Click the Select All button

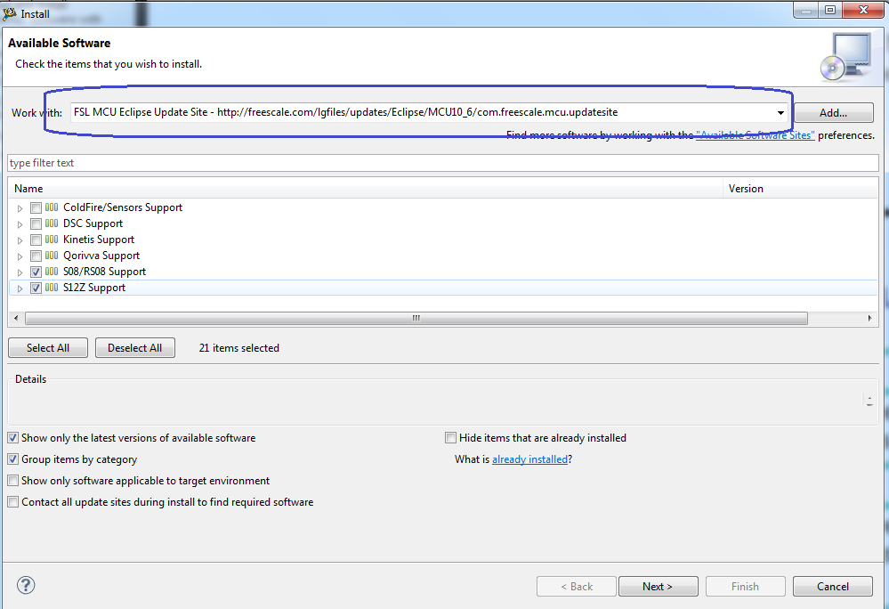(x=48, y=347)
